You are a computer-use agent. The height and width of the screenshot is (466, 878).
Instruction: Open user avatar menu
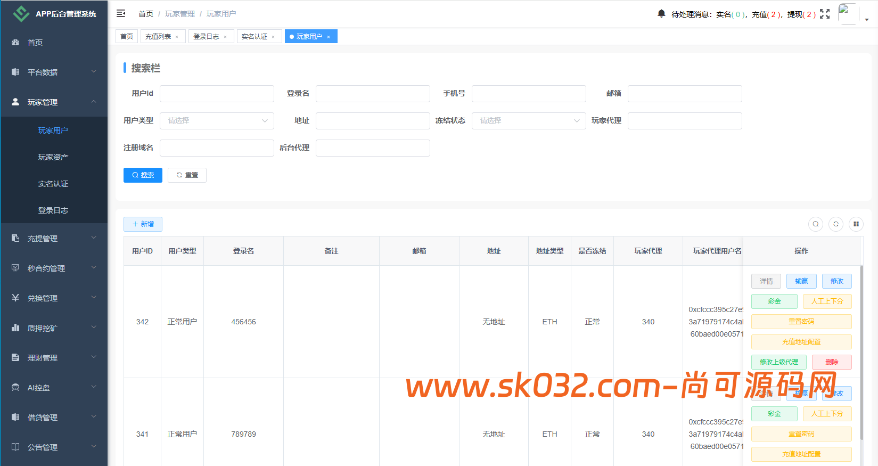pyautogui.click(x=848, y=14)
